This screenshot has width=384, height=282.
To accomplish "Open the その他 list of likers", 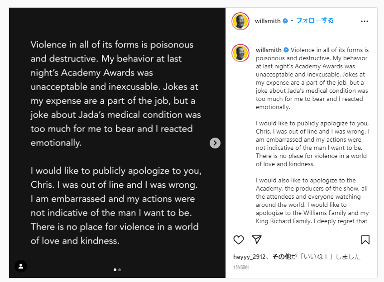I will point(281,257).
